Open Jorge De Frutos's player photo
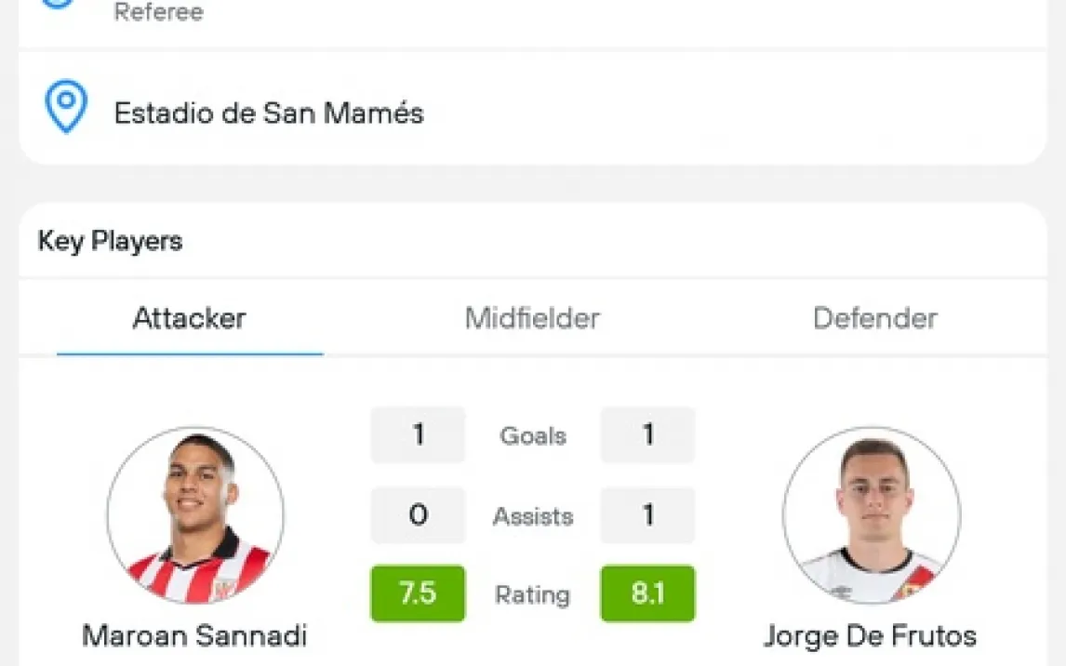 871,515
